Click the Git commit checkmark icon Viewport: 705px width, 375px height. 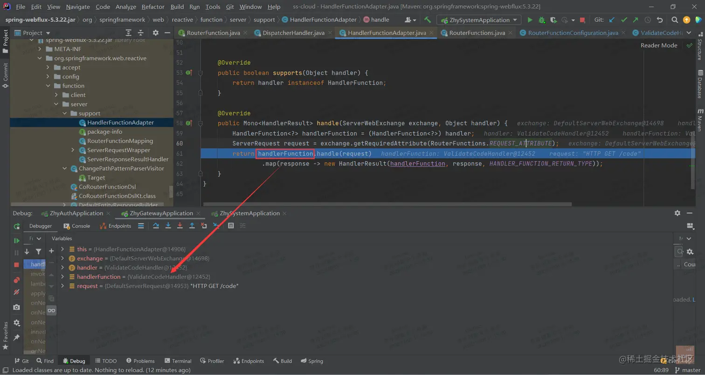(x=624, y=20)
